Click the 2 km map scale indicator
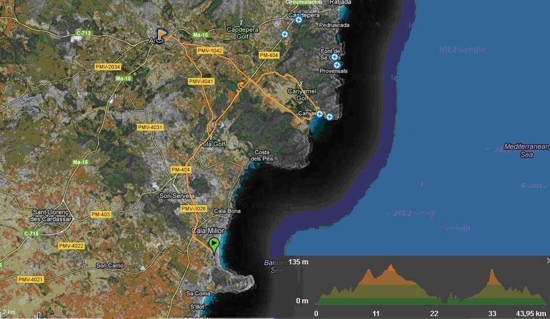The height and width of the screenshot is (319, 550). (x=9, y=313)
